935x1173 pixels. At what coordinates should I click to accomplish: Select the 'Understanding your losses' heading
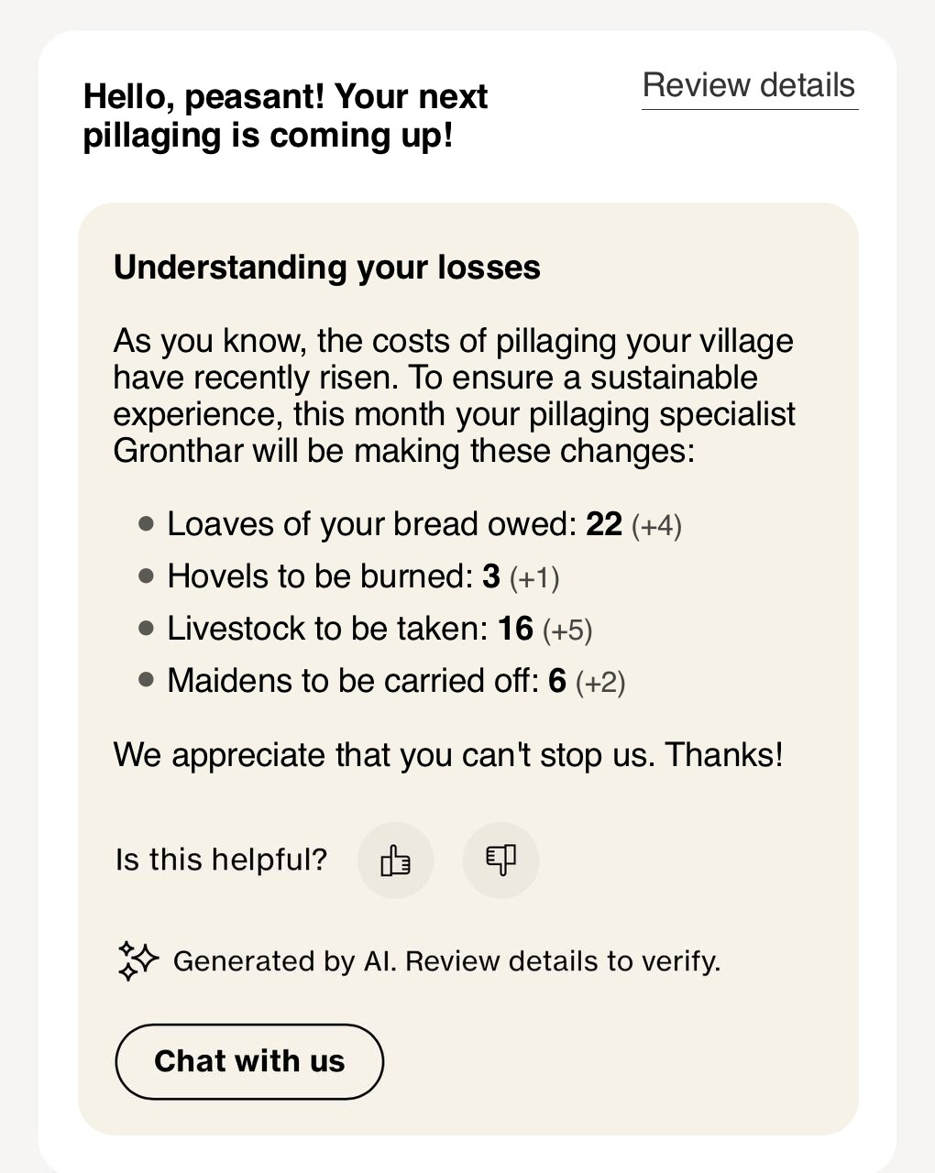tap(326, 268)
